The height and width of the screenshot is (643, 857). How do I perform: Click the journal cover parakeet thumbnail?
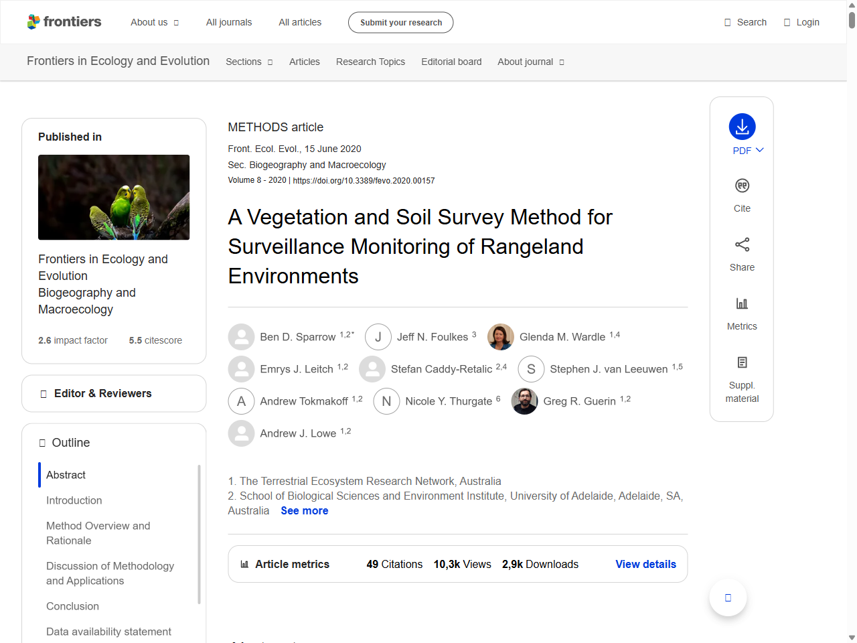click(114, 197)
